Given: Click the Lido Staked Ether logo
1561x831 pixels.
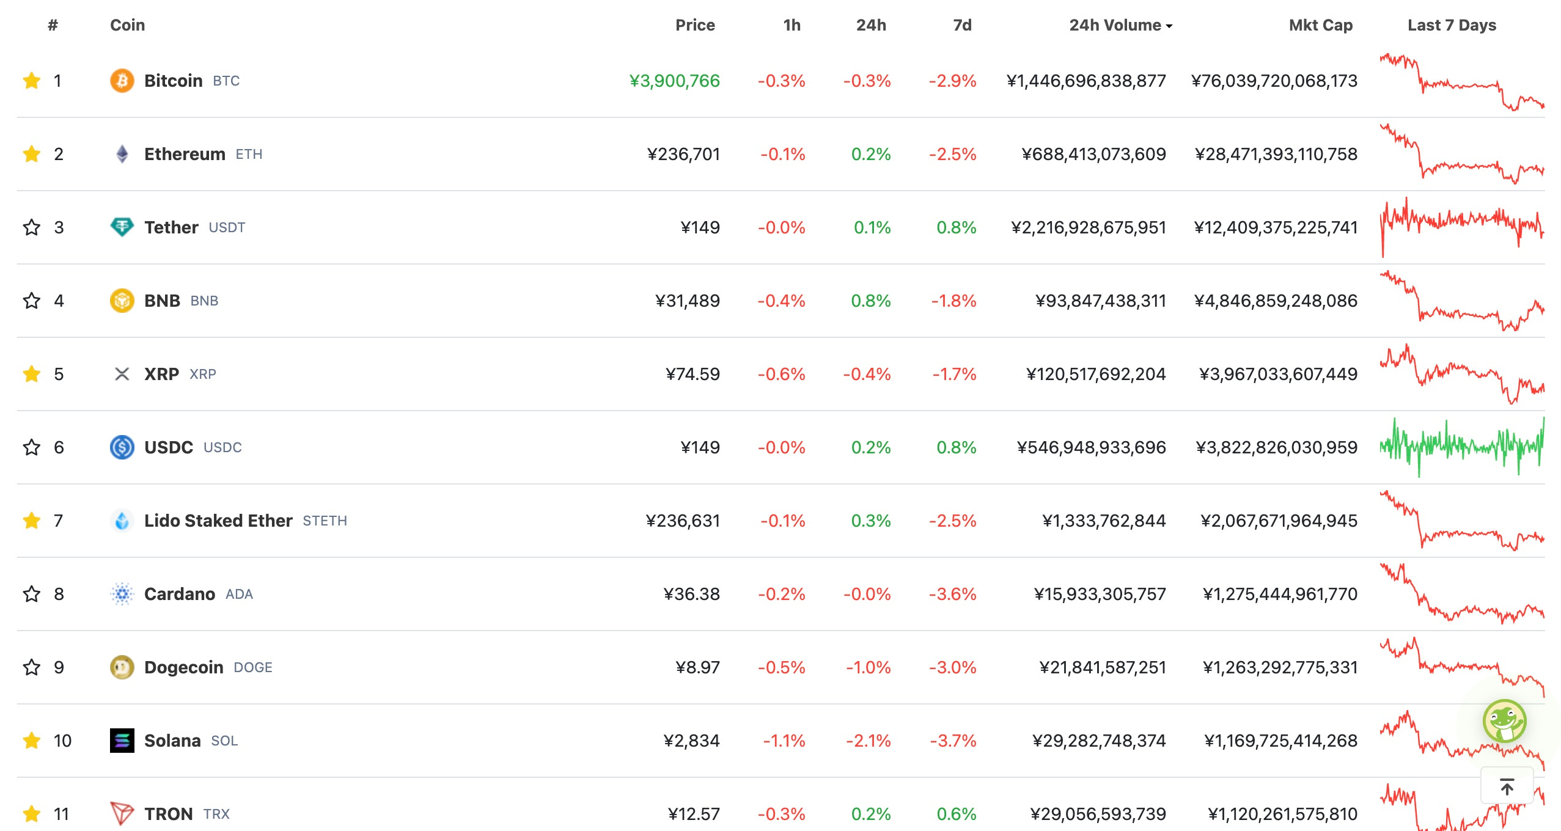Looking at the screenshot, I should pyautogui.click(x=122, y=521).
